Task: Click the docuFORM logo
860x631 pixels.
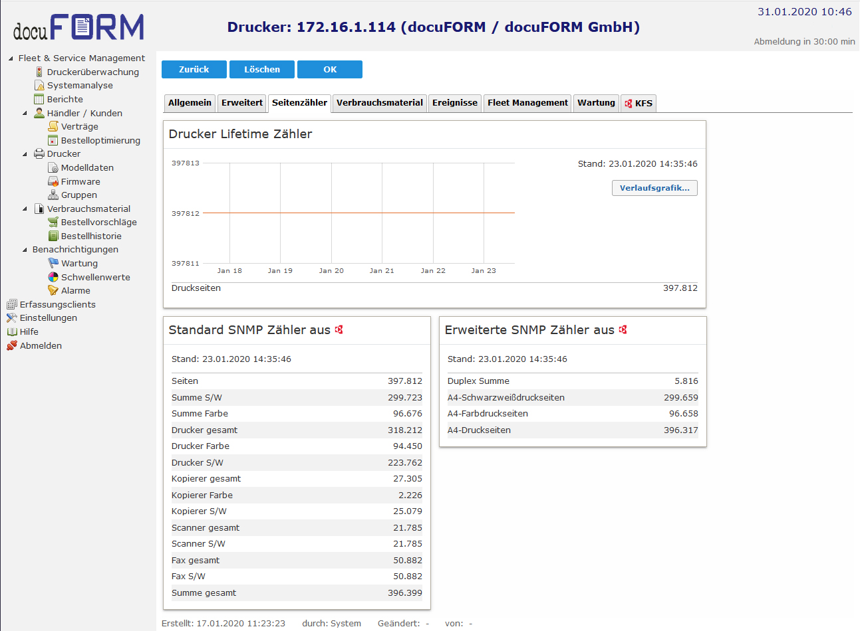Action: (x=78, y=27)
